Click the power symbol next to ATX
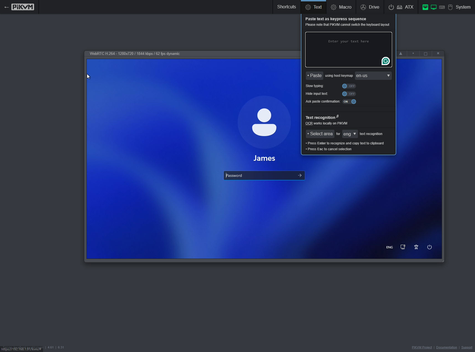 pos(391,7)
